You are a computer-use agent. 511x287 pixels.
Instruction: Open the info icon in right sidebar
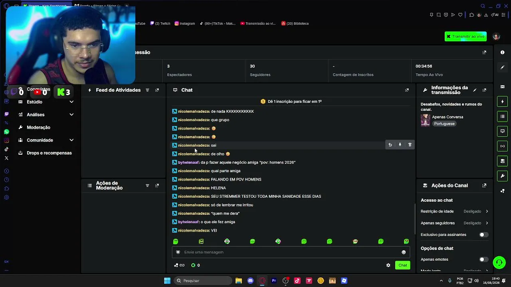tap(502, 52)
